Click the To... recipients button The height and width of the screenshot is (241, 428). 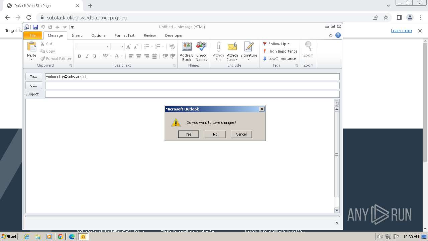click(x=34, y=77)
